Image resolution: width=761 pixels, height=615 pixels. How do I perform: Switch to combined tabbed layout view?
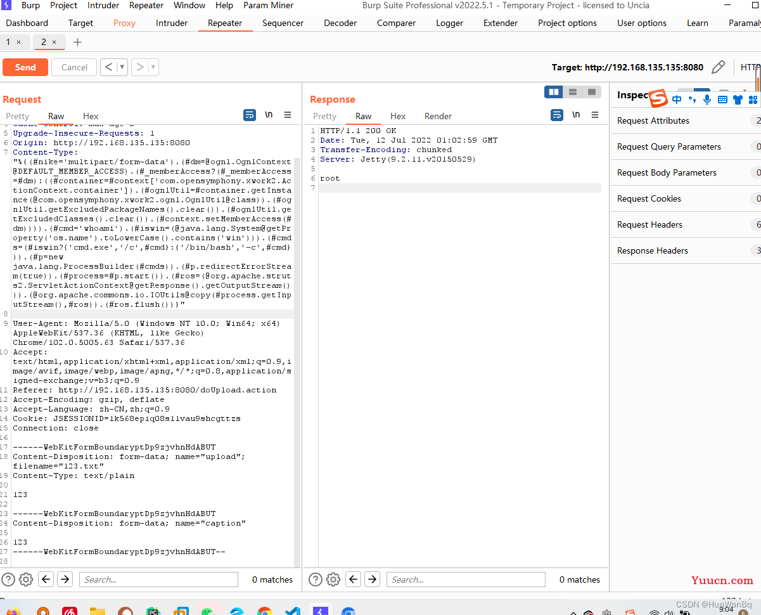coord(591,92)
